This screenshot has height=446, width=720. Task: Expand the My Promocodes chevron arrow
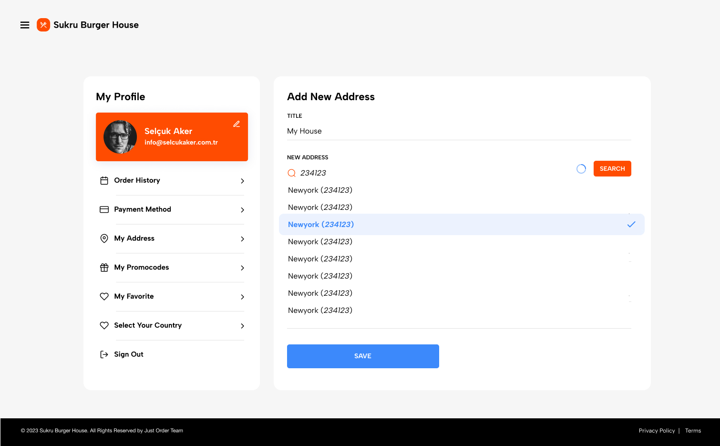coord(242,268)
